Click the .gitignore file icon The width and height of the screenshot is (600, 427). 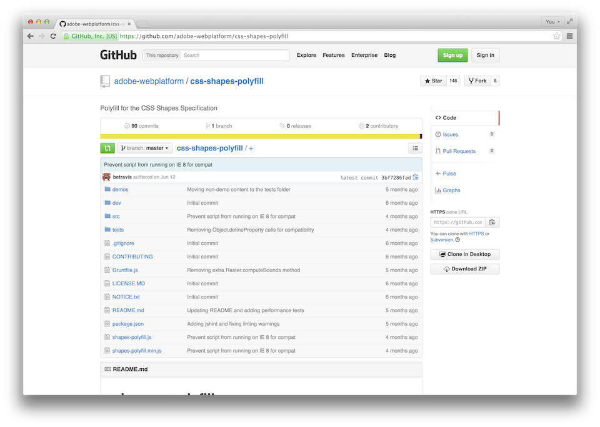point(107,243)
